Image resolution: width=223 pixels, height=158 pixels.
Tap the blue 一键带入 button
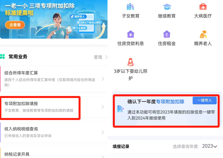pyautogui.click(x=204, y=100)
